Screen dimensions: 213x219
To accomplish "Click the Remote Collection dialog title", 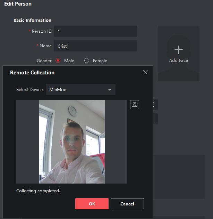I will pyautogui.click(x=32, y=73).
